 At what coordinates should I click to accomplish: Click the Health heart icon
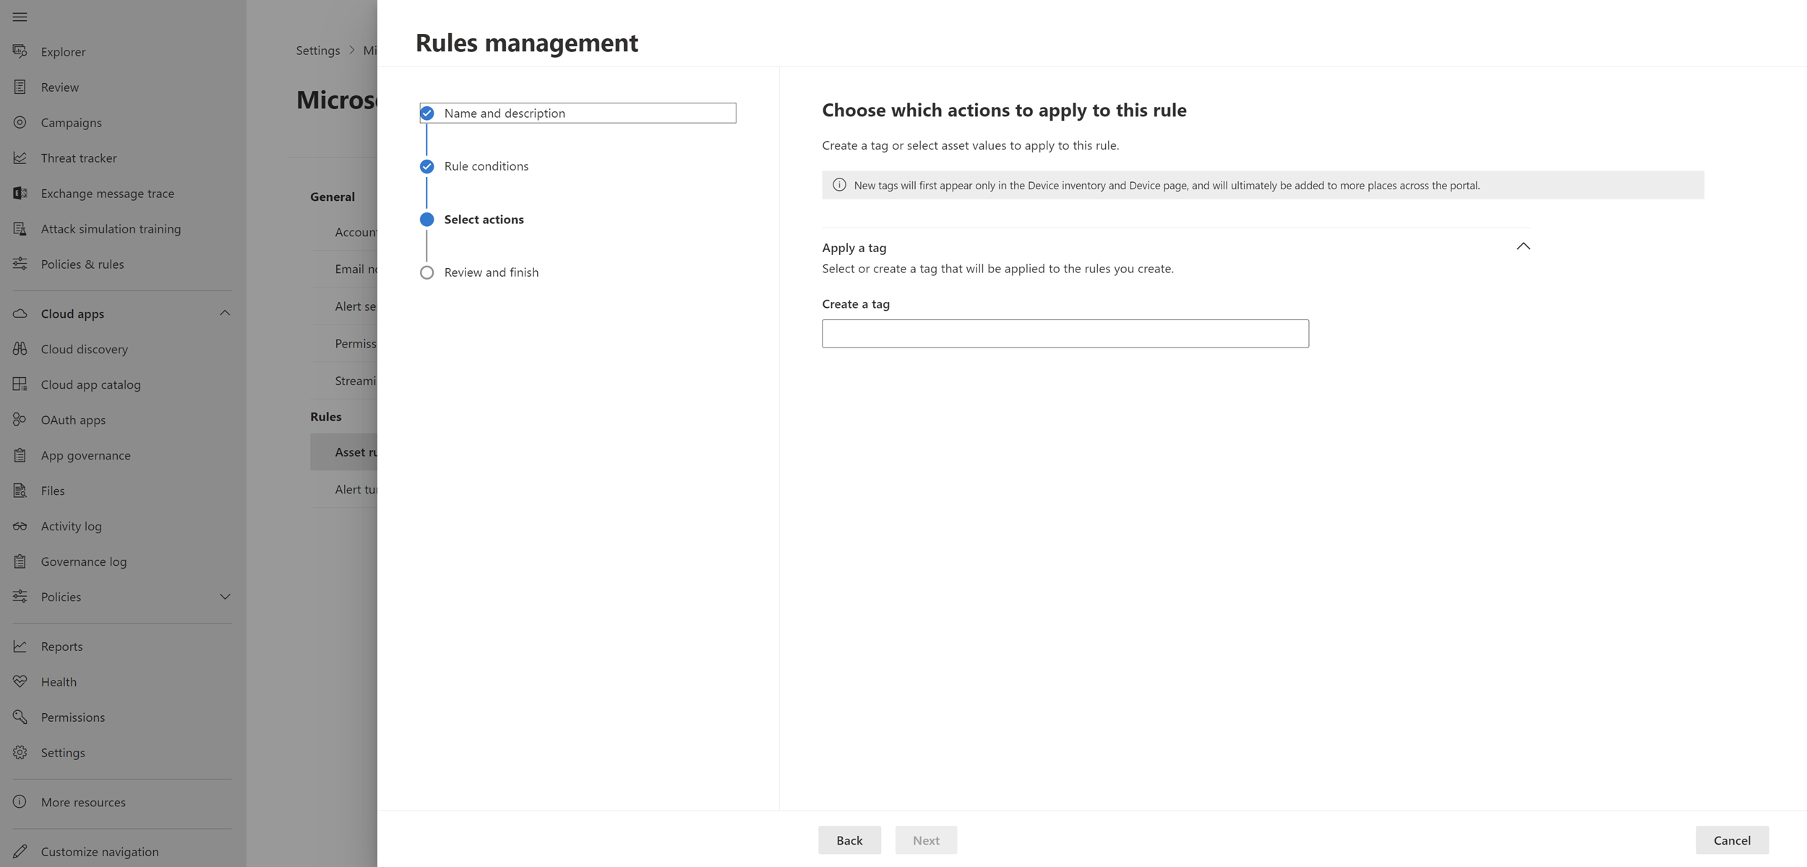(x=20, y=681)
